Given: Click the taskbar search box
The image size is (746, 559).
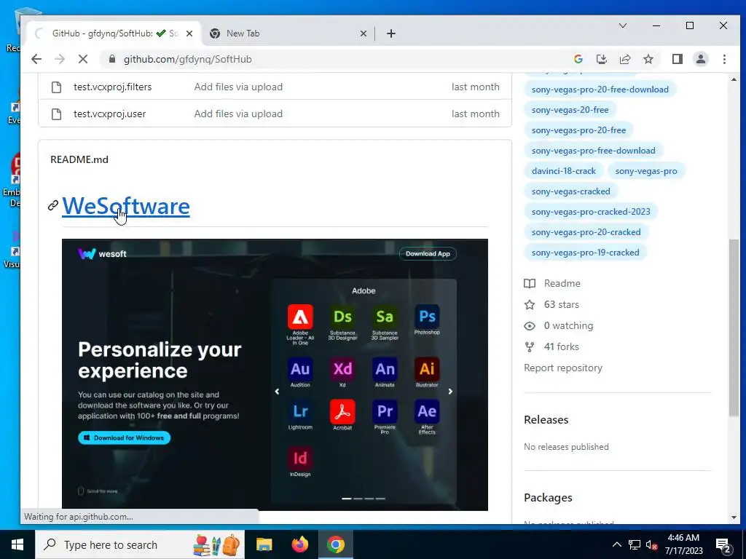Looking at the screenshot, I should point(140,544).
